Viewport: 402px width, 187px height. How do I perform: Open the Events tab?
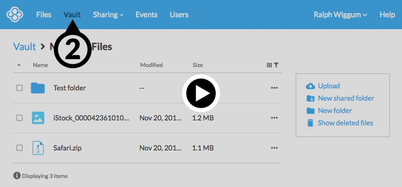tap(146, 15)
